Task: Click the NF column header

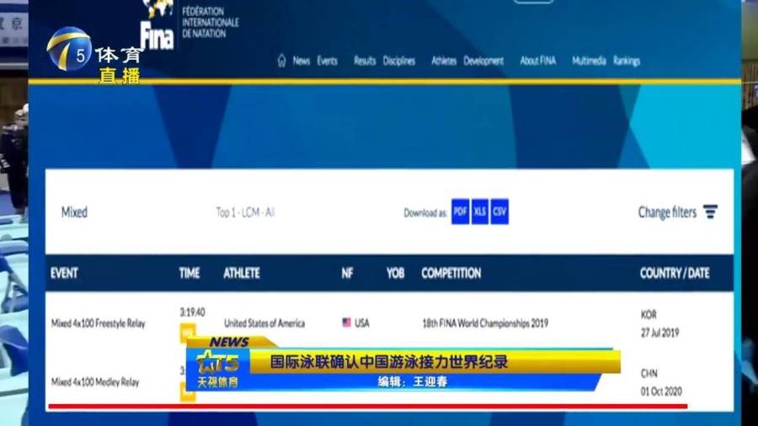Action: pos(347,274)
